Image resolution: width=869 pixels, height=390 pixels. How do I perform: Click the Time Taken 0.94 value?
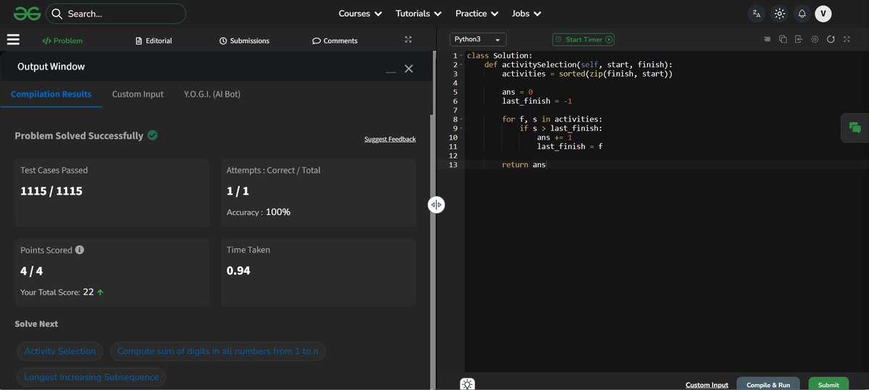(x=238, y=271)
